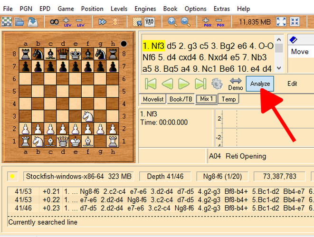The height and width of the screenshot is (237, 314).
Task: Toggle Demo mode button
Action: (x=236, y=84)
